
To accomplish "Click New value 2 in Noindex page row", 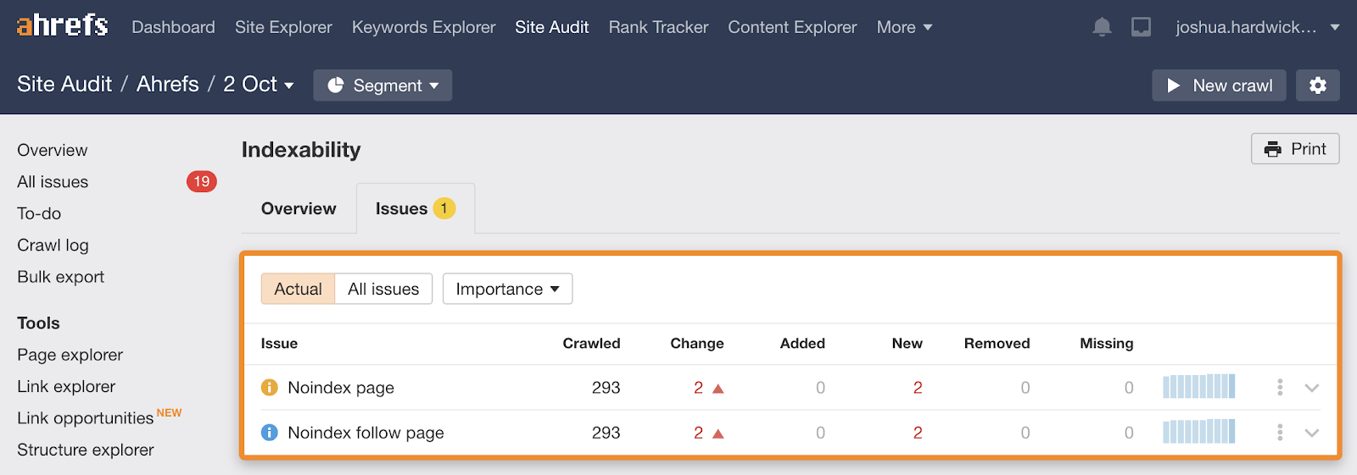I will point(918,388).
